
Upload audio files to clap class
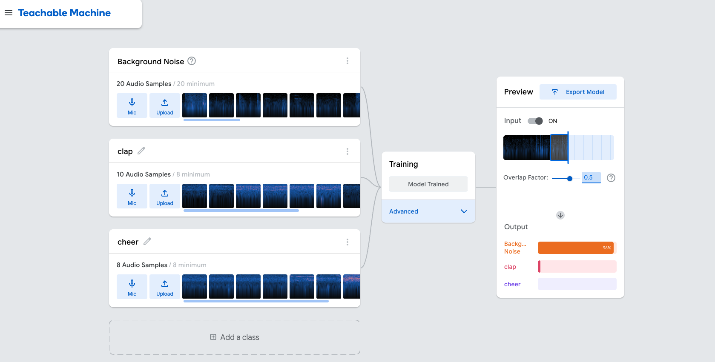tap(165, 196)
